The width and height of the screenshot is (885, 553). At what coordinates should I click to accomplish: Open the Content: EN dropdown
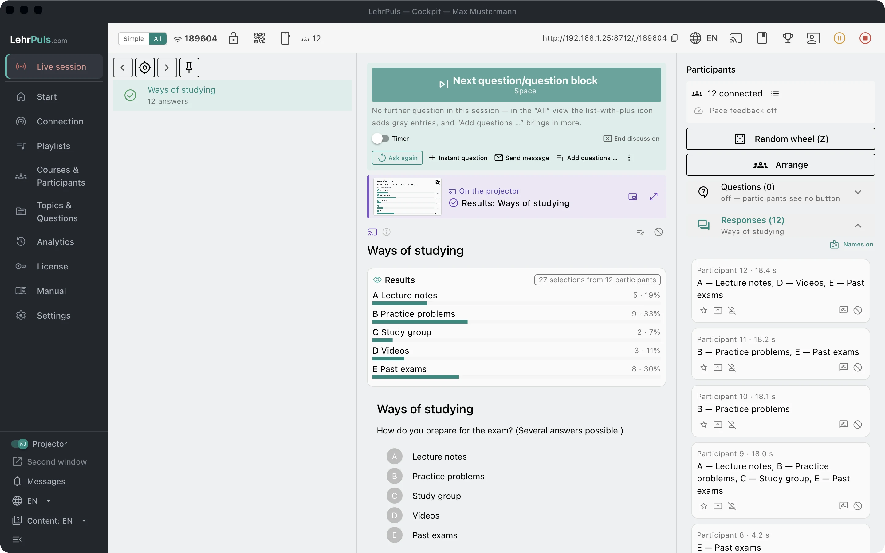pos(50,520)
